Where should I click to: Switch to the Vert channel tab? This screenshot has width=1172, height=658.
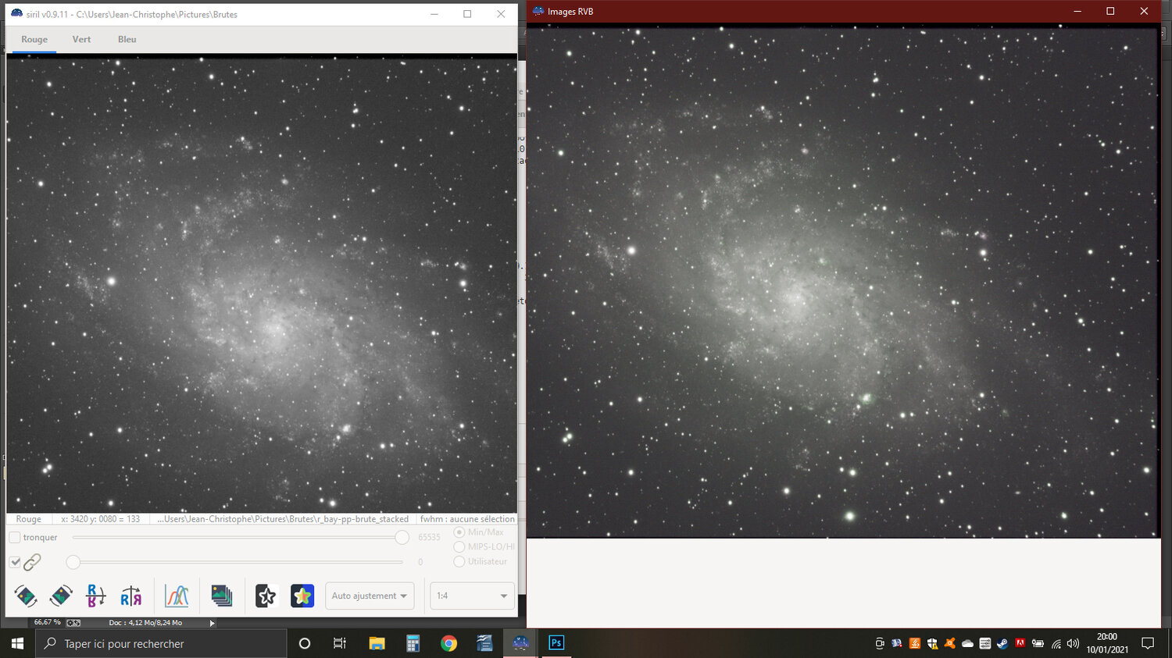pyautogui.click(x=81, y=39)
